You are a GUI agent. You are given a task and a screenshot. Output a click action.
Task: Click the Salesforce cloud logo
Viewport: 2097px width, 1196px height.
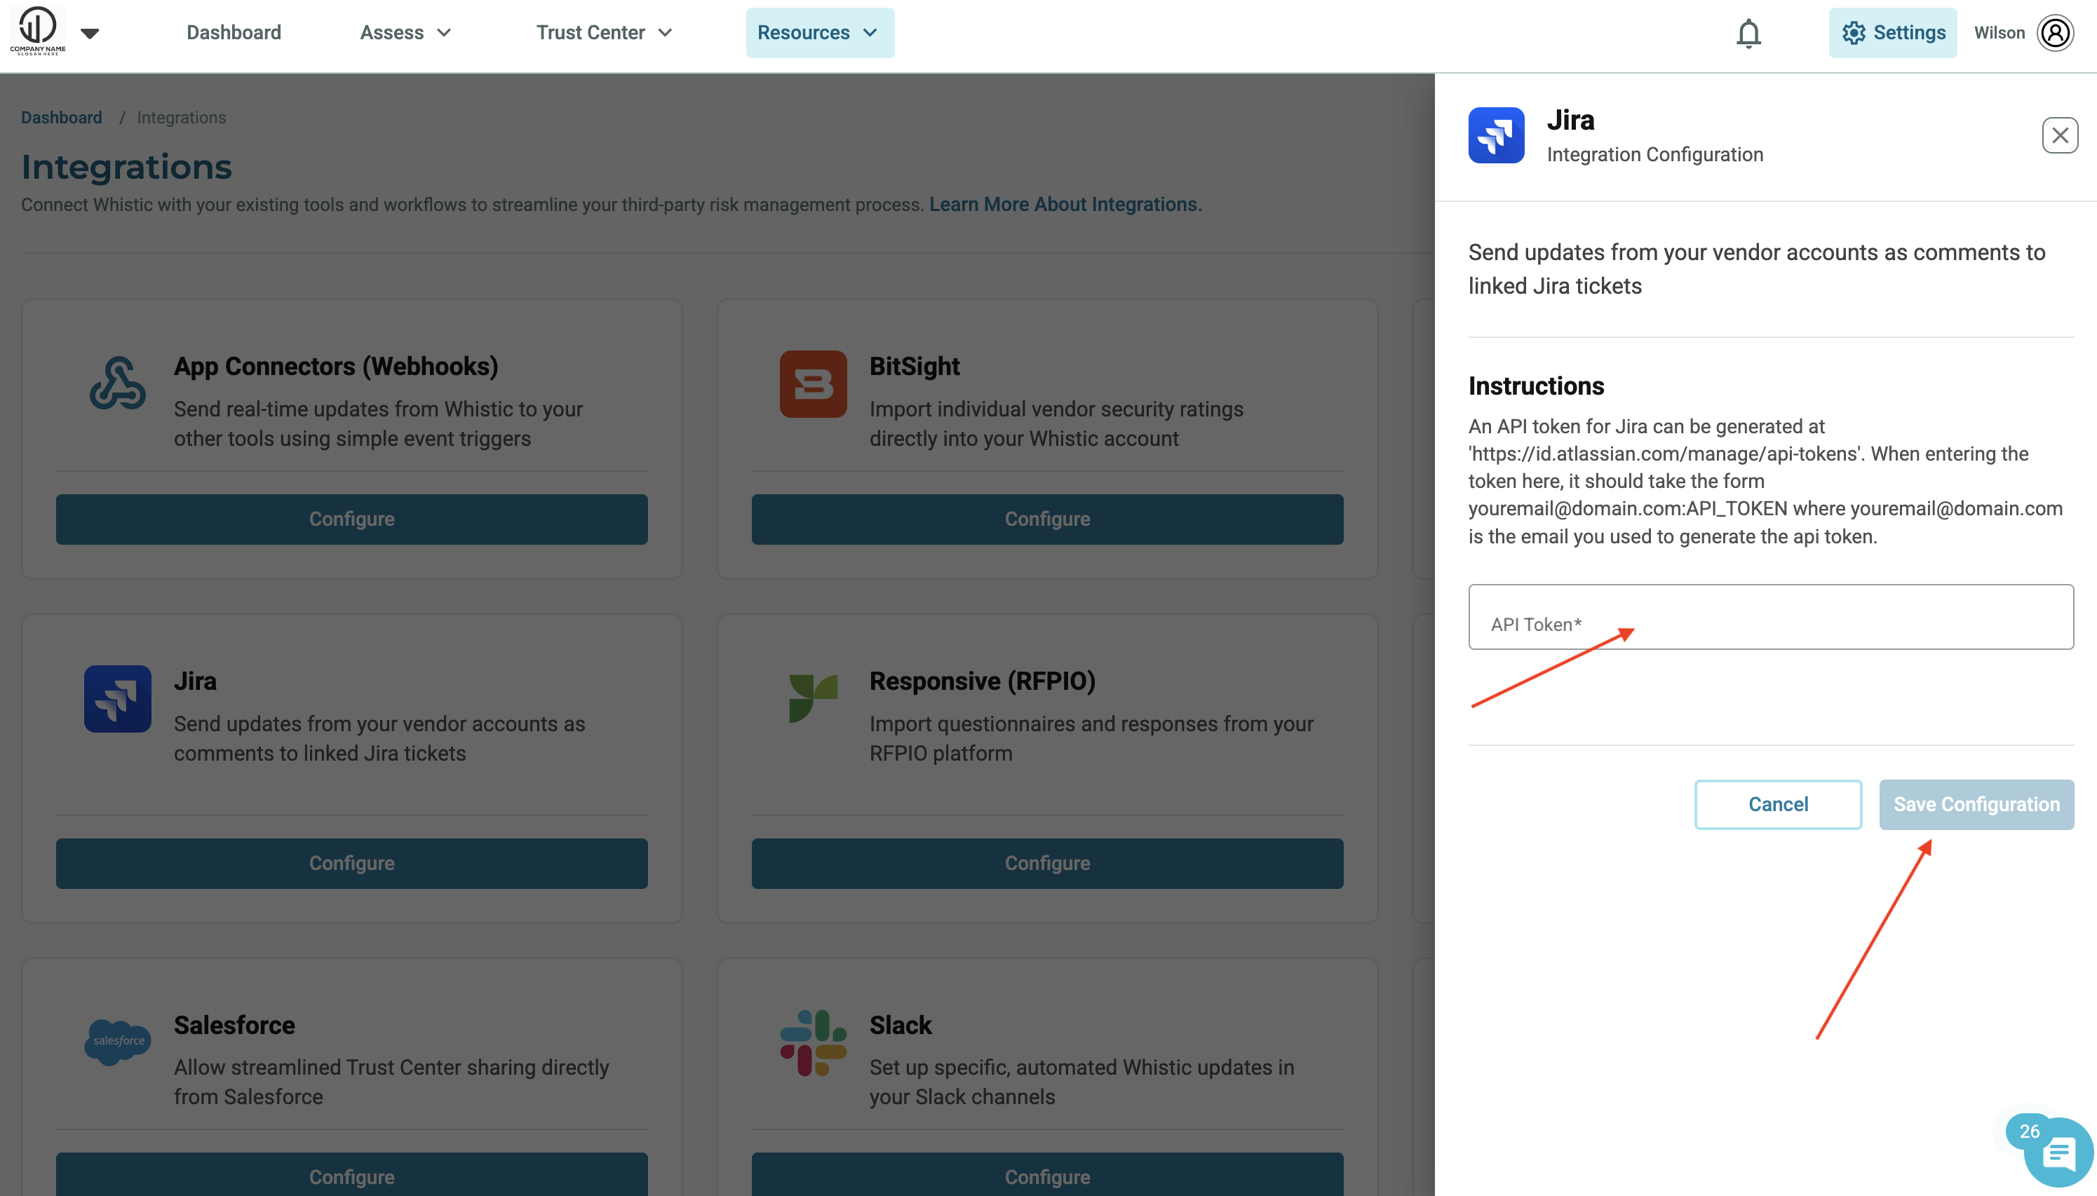click(x=118, y=1042)
